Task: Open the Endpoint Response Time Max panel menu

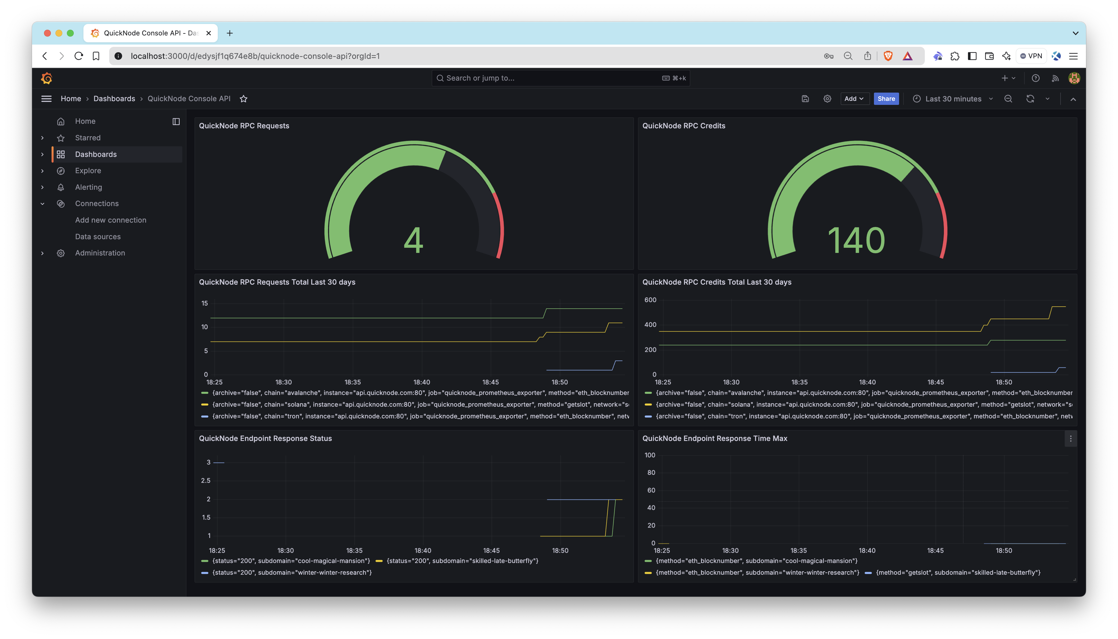Action: tap(1071, 438)
